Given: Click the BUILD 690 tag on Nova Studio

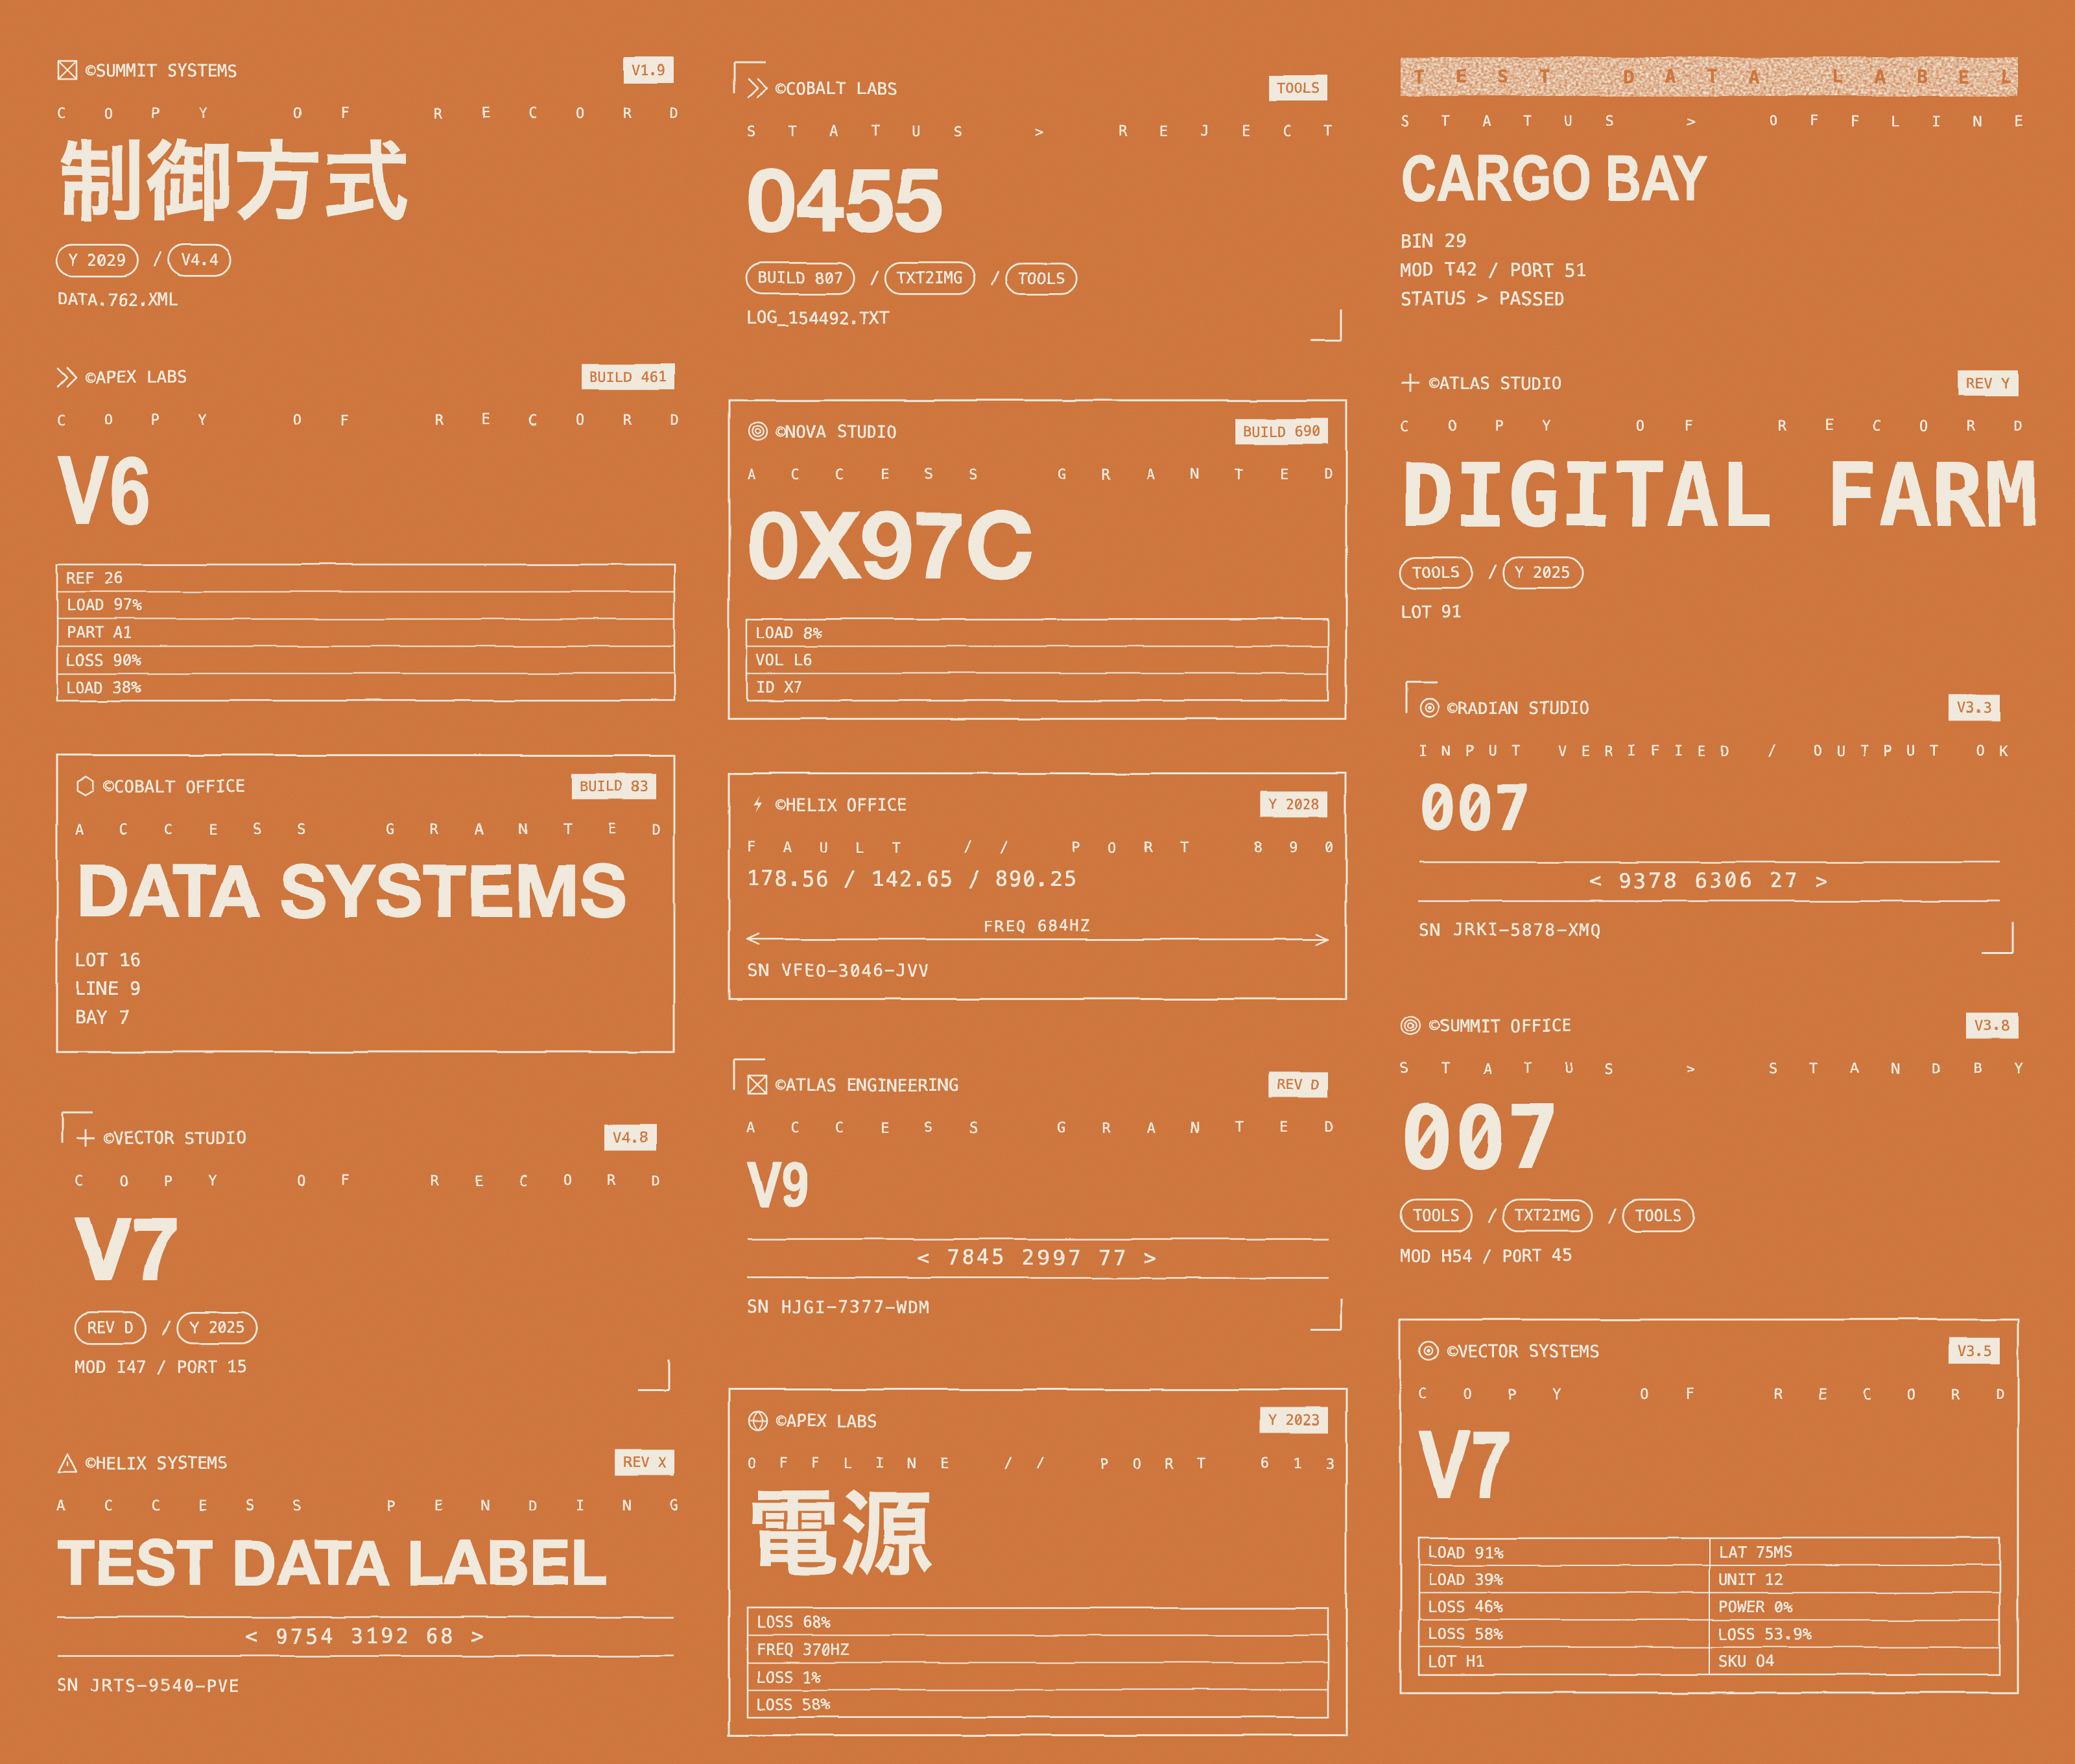Looking at the screenshot, I should tap(1281, 431).
